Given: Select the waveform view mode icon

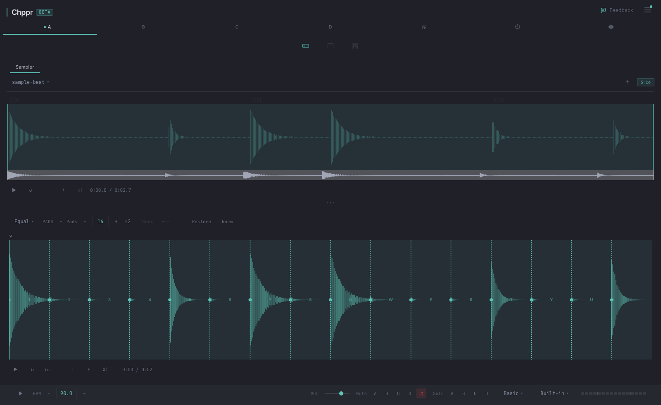Looking at the screenshot, I should point(306,46).
